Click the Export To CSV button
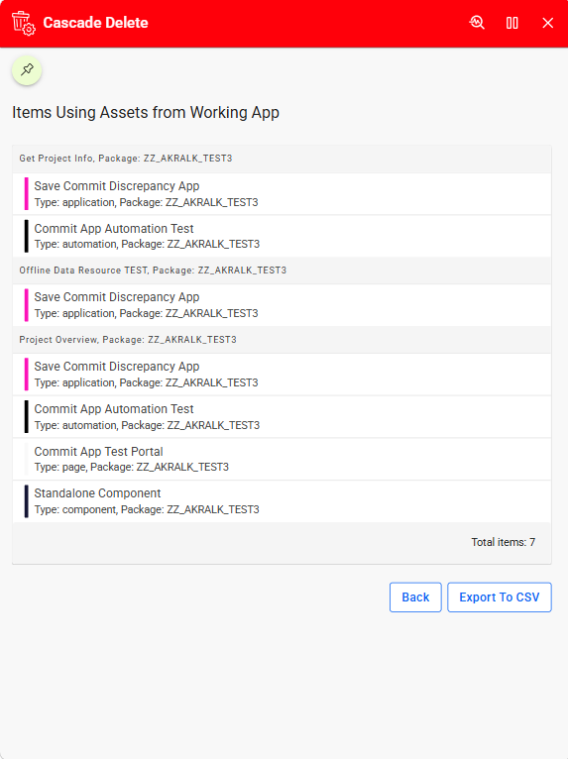The width and height of the screenshot is (568, 759). 500,596
